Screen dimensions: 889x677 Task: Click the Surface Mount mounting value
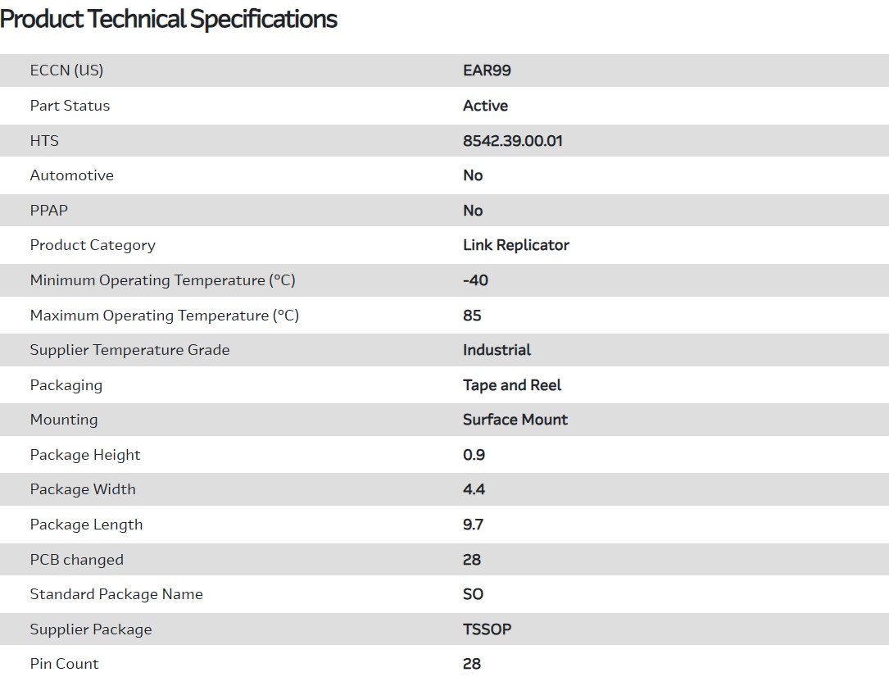515,420
